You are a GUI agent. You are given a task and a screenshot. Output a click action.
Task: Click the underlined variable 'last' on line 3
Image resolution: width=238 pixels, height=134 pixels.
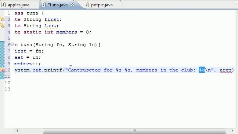point(50,26)
